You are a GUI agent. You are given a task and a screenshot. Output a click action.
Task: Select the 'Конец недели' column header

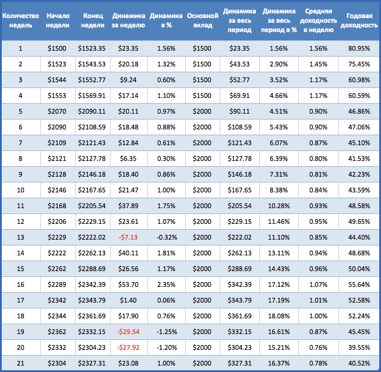93,20
